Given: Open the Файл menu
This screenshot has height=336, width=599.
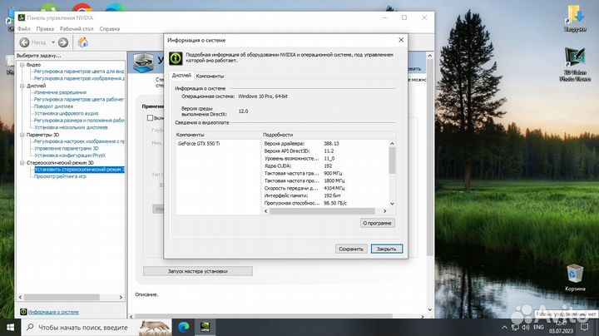Looking at the screenshot, I should point(23,28).
